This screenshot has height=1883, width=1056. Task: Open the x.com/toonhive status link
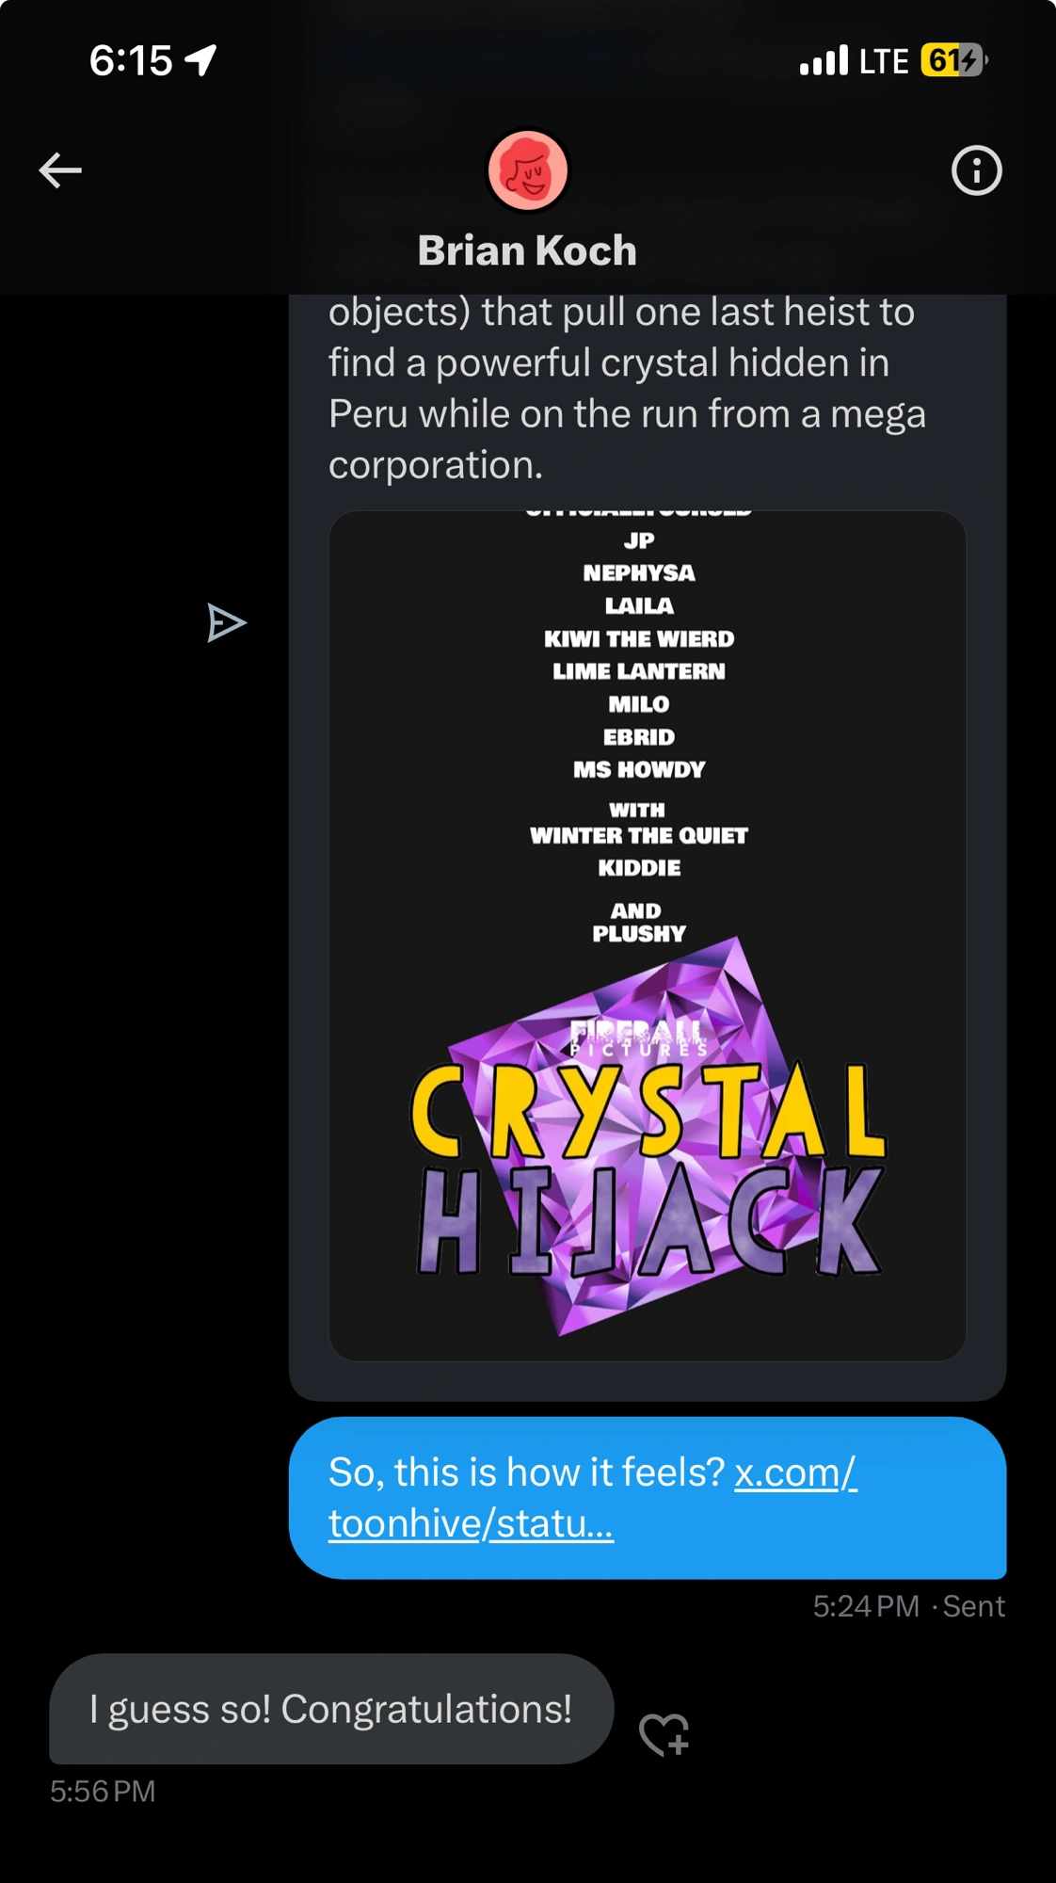coord(593,1498)
